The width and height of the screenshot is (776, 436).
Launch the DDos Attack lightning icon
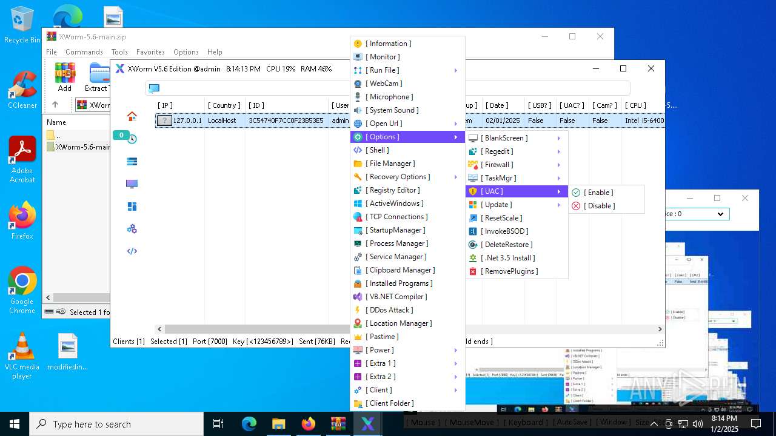(x=358, y=310)
